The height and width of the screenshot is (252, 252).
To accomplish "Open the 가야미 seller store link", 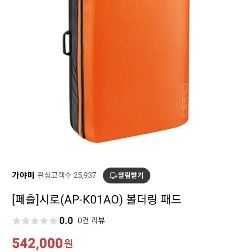I will [23, 175].
